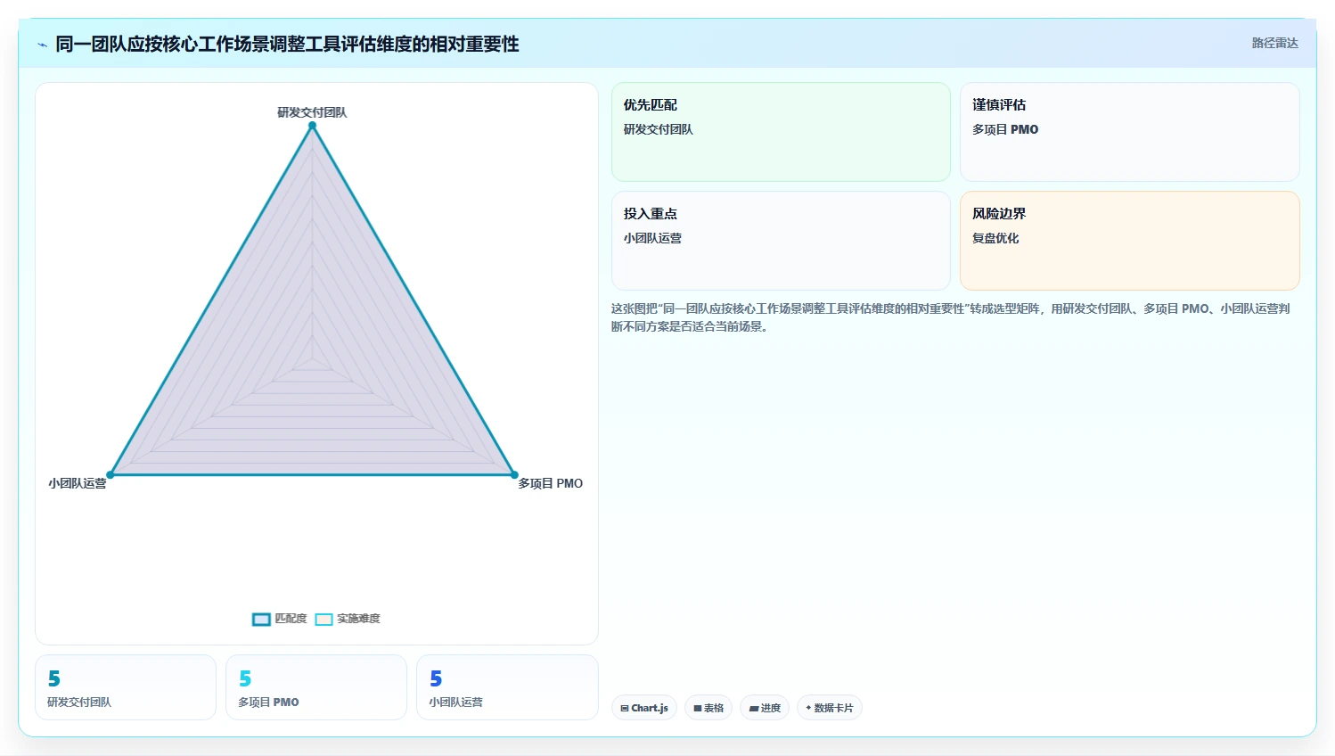This screenshot has width=1335, height=756.
Task: Click the icon in the 进度 tag
Action: coord(754,708)
